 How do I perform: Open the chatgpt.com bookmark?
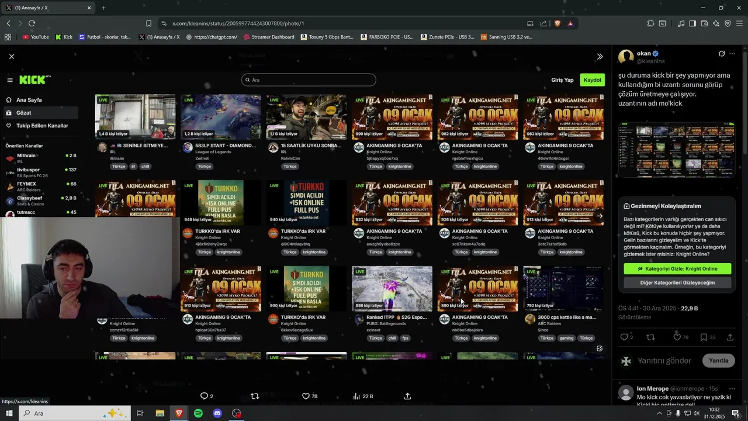coord(212,37)
